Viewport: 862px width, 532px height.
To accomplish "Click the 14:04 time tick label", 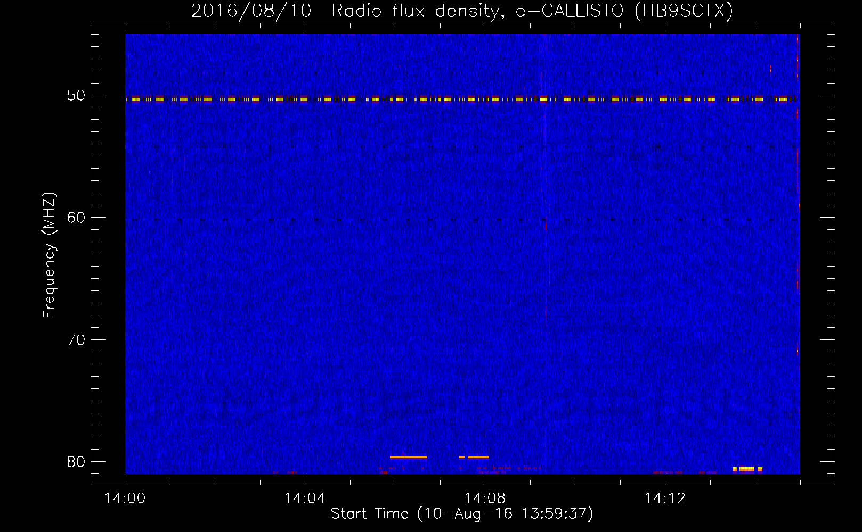I will tap(305, 498).
